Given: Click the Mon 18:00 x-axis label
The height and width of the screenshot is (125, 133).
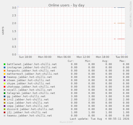Looking at the screenshot, I should tap(102, 57).
